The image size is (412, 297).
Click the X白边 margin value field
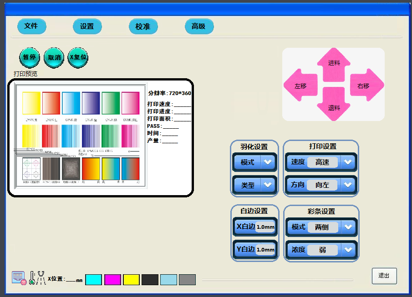[x=265, y=227]
